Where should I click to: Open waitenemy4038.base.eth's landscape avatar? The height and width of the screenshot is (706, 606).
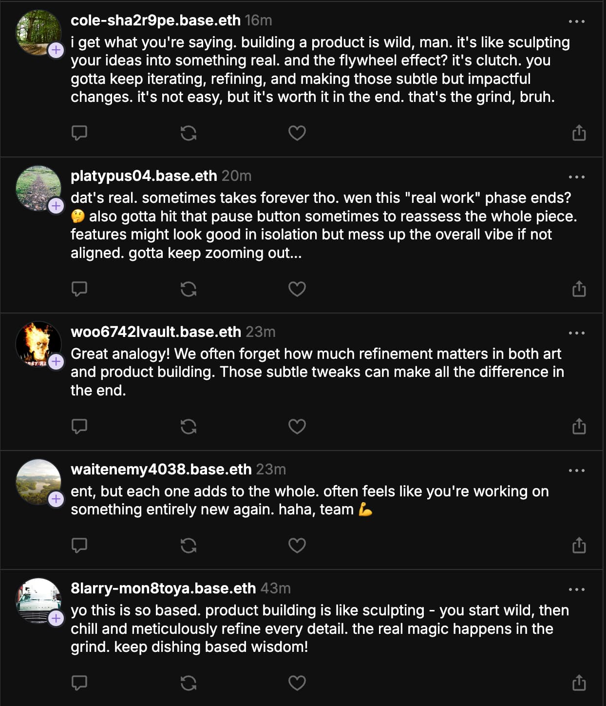38,481
